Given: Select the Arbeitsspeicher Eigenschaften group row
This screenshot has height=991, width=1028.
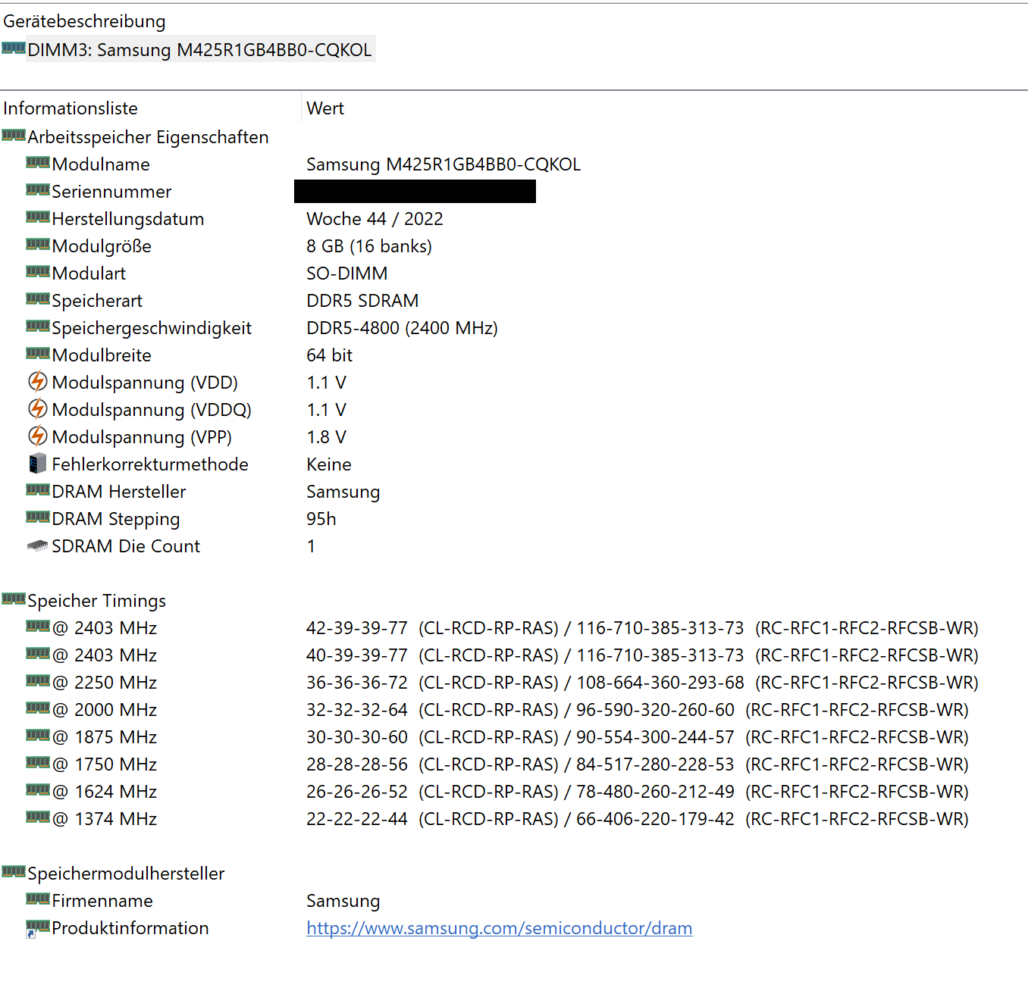Looking at the screenshot, I should (x=148, y=137).
